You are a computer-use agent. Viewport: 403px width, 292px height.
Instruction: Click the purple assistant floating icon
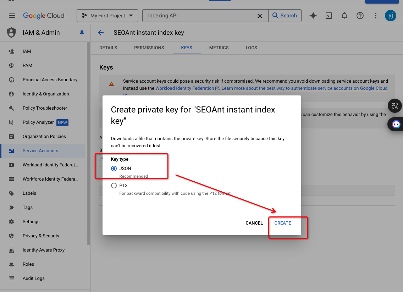tap(396, 125)
